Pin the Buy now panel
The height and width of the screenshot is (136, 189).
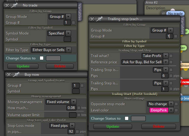click(x=16, y=75)
